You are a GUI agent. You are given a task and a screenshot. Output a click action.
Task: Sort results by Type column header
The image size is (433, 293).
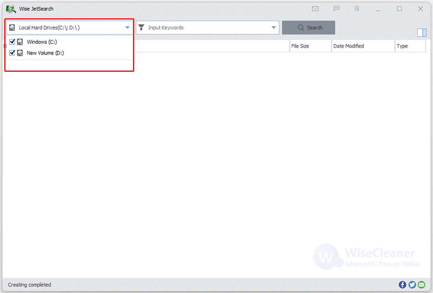(x=410, y=46)
